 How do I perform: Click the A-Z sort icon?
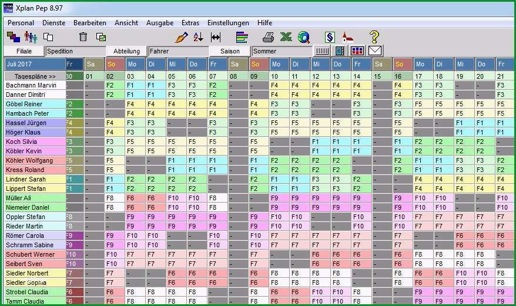[198, 37]
